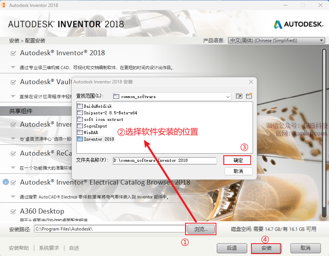
Task: Open the Snipaste-2.8.5-Beta-x64 folder
Action: [x=107, y=113]
